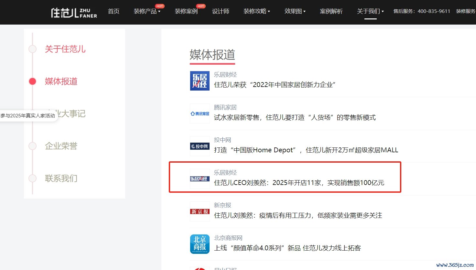The height and width of the screenshot is (270, 476).
Task: Select the red timeline dot beside 媒体报道
Action: coord(33,81)
